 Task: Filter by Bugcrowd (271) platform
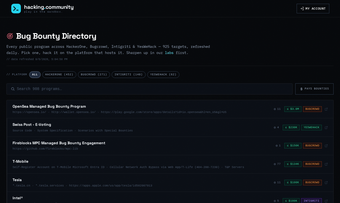coord(94,75)
